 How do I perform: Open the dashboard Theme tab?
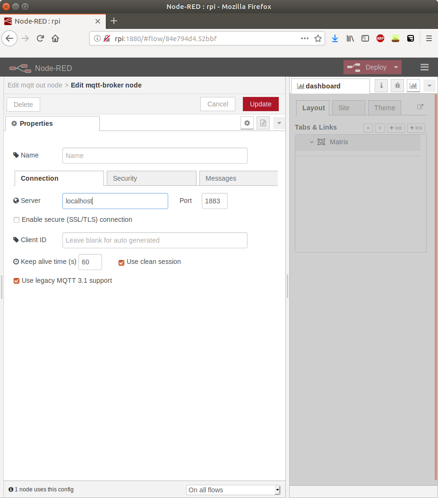[385, 108]
